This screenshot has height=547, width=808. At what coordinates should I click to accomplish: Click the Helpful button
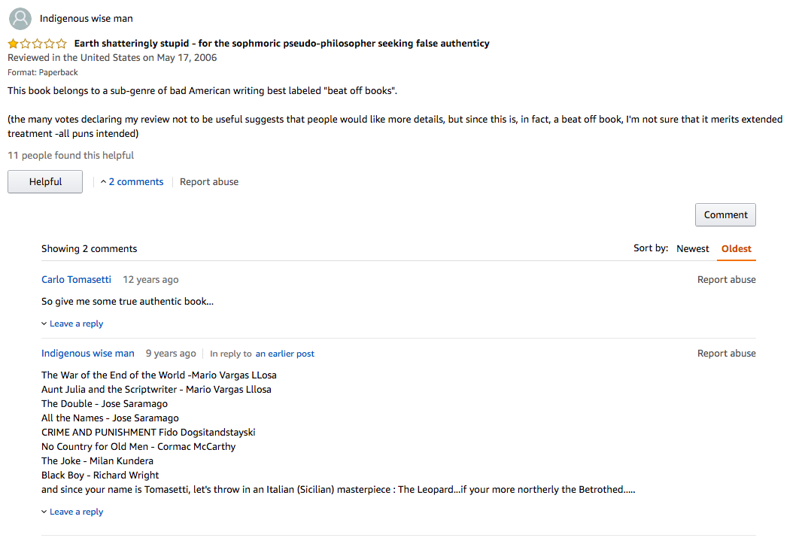coord(45,181)
